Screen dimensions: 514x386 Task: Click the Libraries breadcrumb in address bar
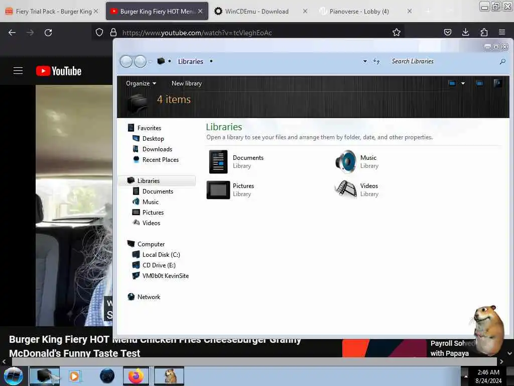click(190, 61)
